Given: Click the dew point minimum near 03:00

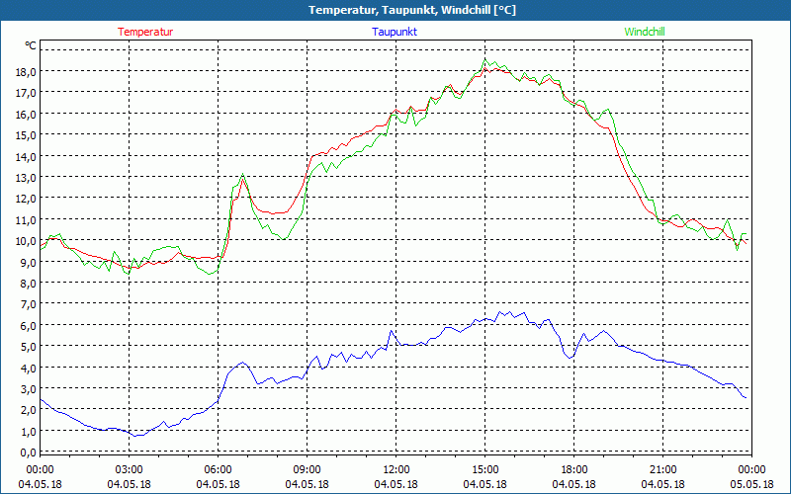Looking at the screenshot, I should pos(135,436).
